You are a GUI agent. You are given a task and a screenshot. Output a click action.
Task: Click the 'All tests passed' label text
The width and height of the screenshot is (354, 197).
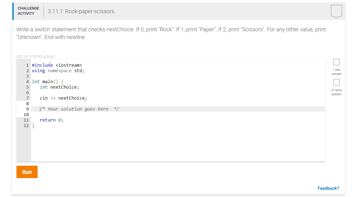336,92
